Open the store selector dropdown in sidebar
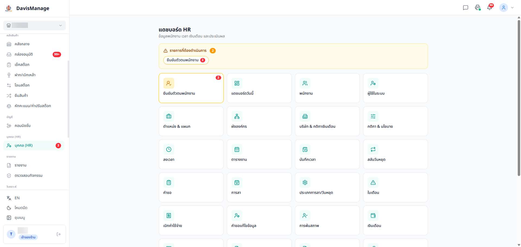 (34, 25)
